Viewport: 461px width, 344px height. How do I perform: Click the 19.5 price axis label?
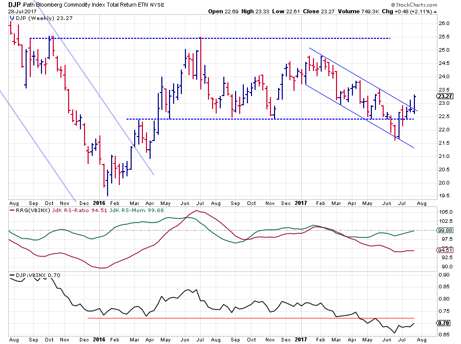coord(444,196)
